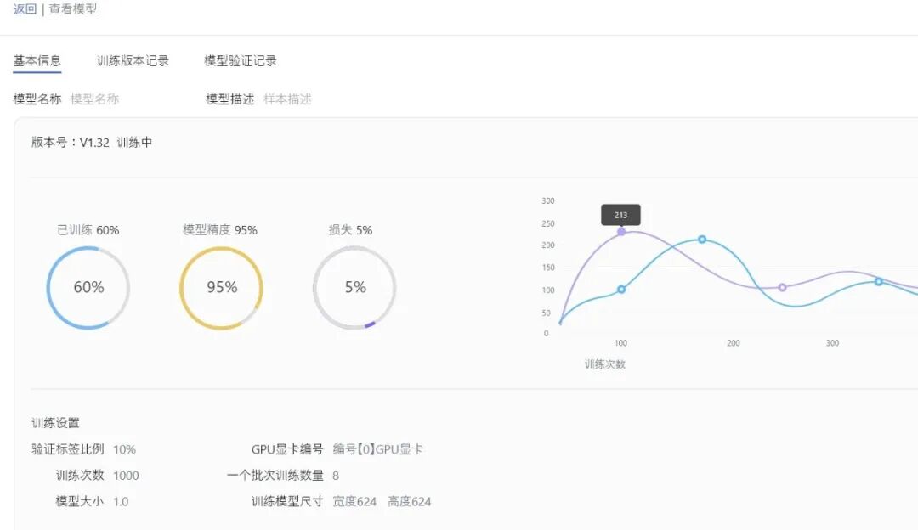Open the 查看模型 link
Image resolution: width=918 pixels, height=530 pixels.
tap(74, 8)
